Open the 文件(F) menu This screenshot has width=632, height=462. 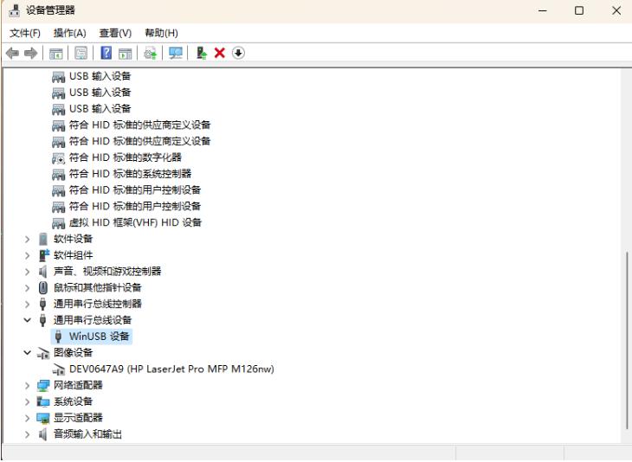click(x=25, y=33)
